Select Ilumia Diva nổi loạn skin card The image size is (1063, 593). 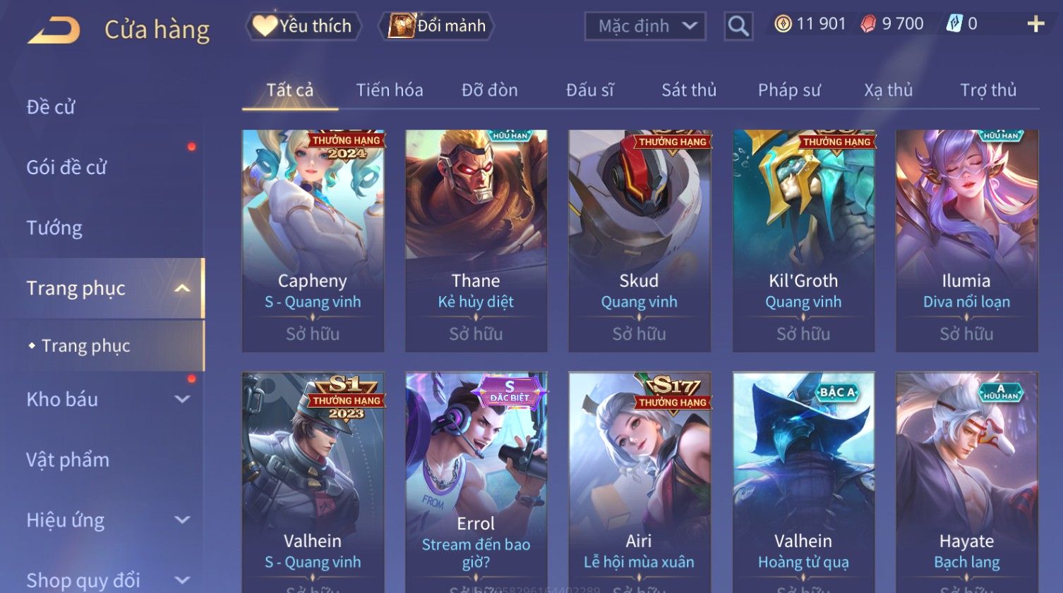coord(966,240)
